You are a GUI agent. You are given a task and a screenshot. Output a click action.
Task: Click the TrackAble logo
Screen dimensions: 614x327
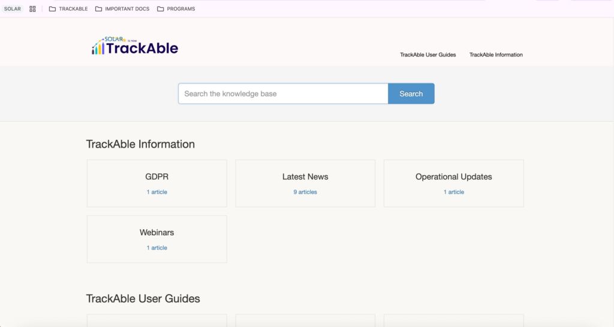coord(135,46)
